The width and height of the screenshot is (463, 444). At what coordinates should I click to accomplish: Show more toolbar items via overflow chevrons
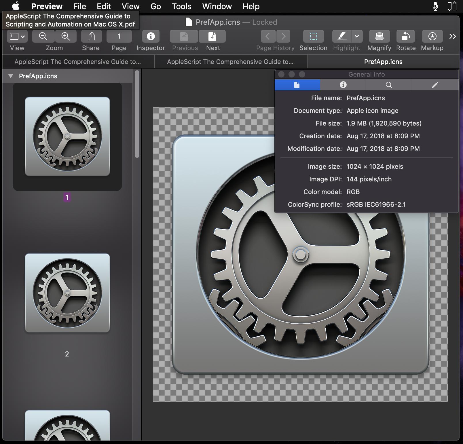click(x=452, y=36)
